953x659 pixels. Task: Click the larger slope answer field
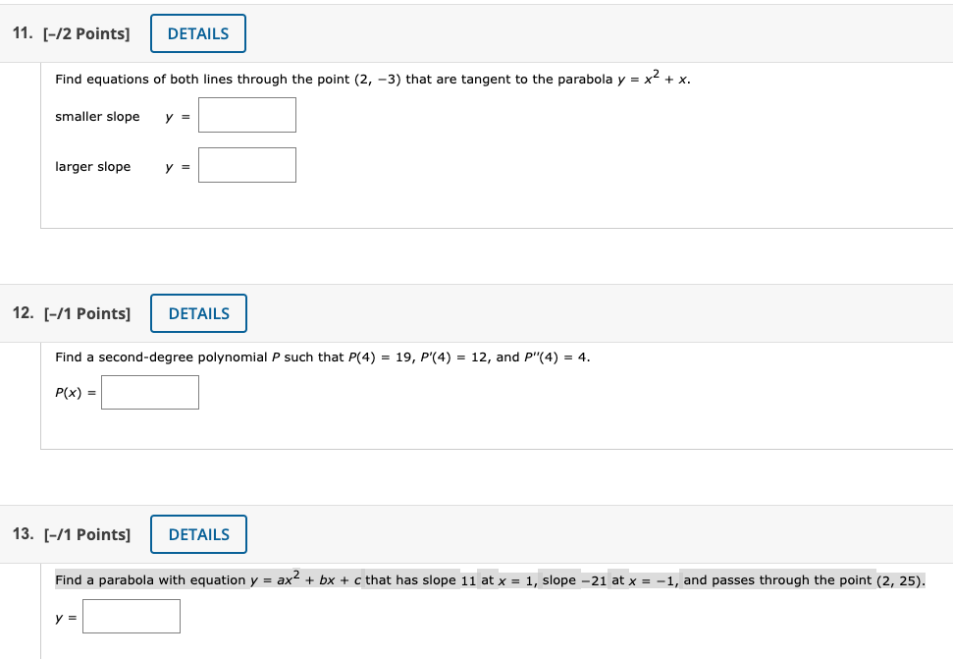[x=246, y=164]
